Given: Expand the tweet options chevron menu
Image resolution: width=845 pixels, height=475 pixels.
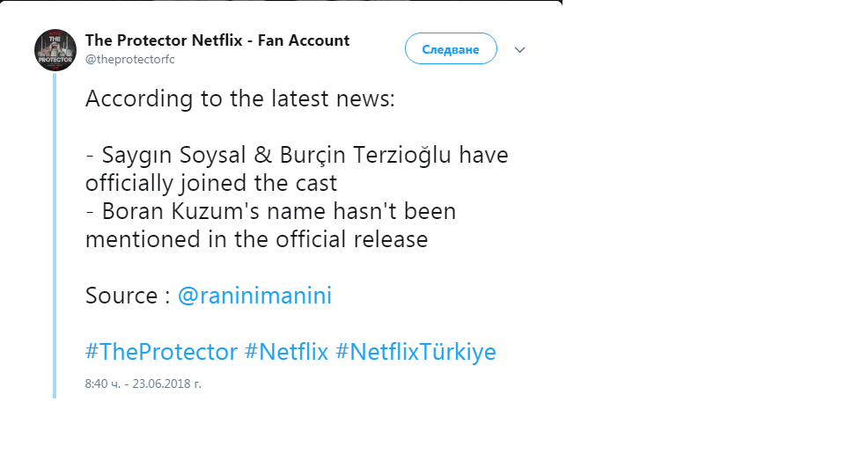Looking at the screenshot, I should [x=519, y=50].
